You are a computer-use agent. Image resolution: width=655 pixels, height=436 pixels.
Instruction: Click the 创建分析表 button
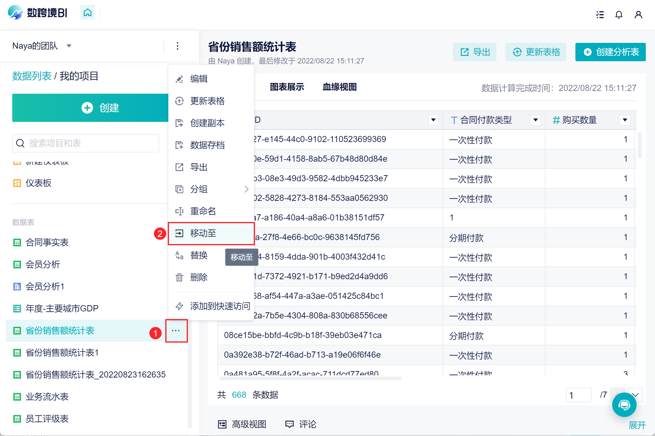pos(610,52)
